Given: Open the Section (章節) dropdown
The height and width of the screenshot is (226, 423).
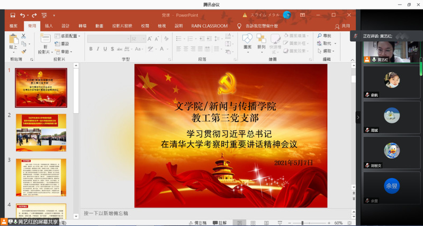Looking at the screenshot, I should (64, 51).
